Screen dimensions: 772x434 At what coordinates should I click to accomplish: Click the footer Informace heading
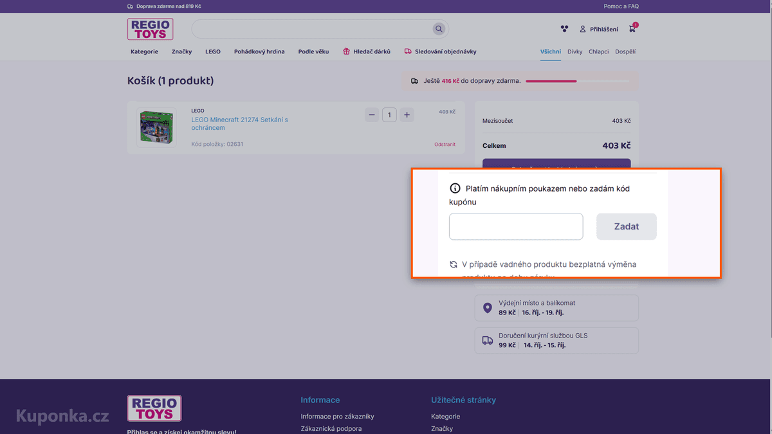(x=320, y=400)
